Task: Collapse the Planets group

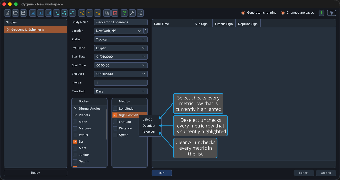Action: [x=75, y=115]
